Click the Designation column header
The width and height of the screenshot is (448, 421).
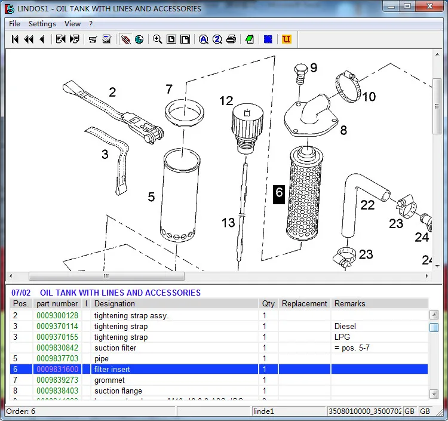[x=114, y=303]
